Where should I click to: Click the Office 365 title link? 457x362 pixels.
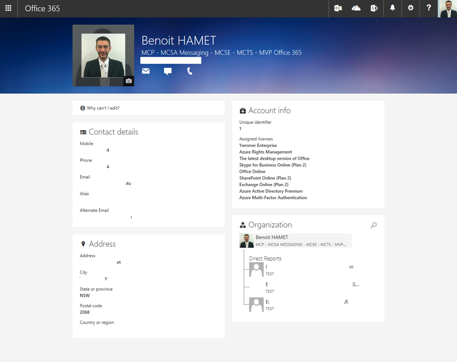[42, 8]
